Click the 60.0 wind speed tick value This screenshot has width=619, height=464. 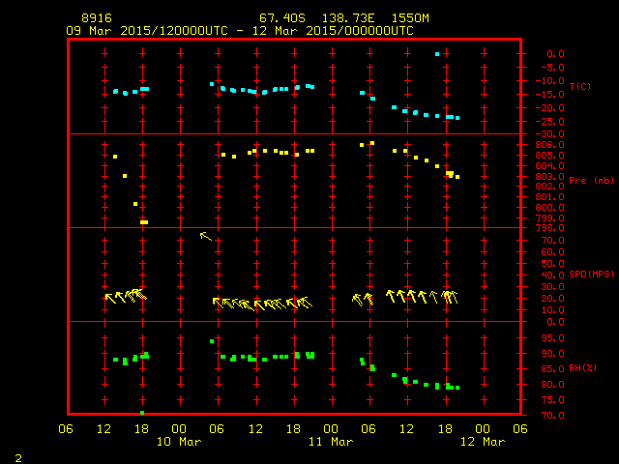coord(552,252)
